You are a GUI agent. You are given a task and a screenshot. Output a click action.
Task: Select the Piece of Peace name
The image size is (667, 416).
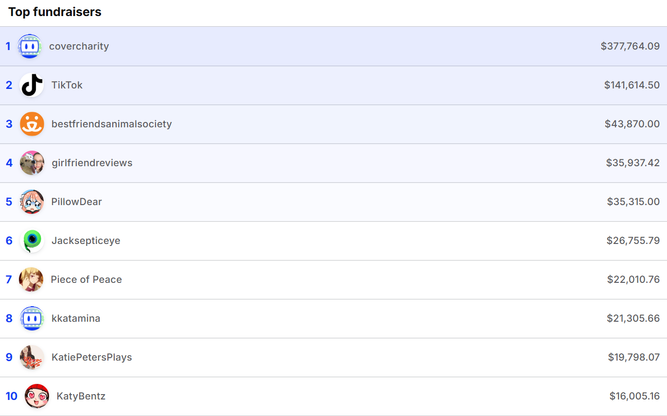(x=86, y=279)
